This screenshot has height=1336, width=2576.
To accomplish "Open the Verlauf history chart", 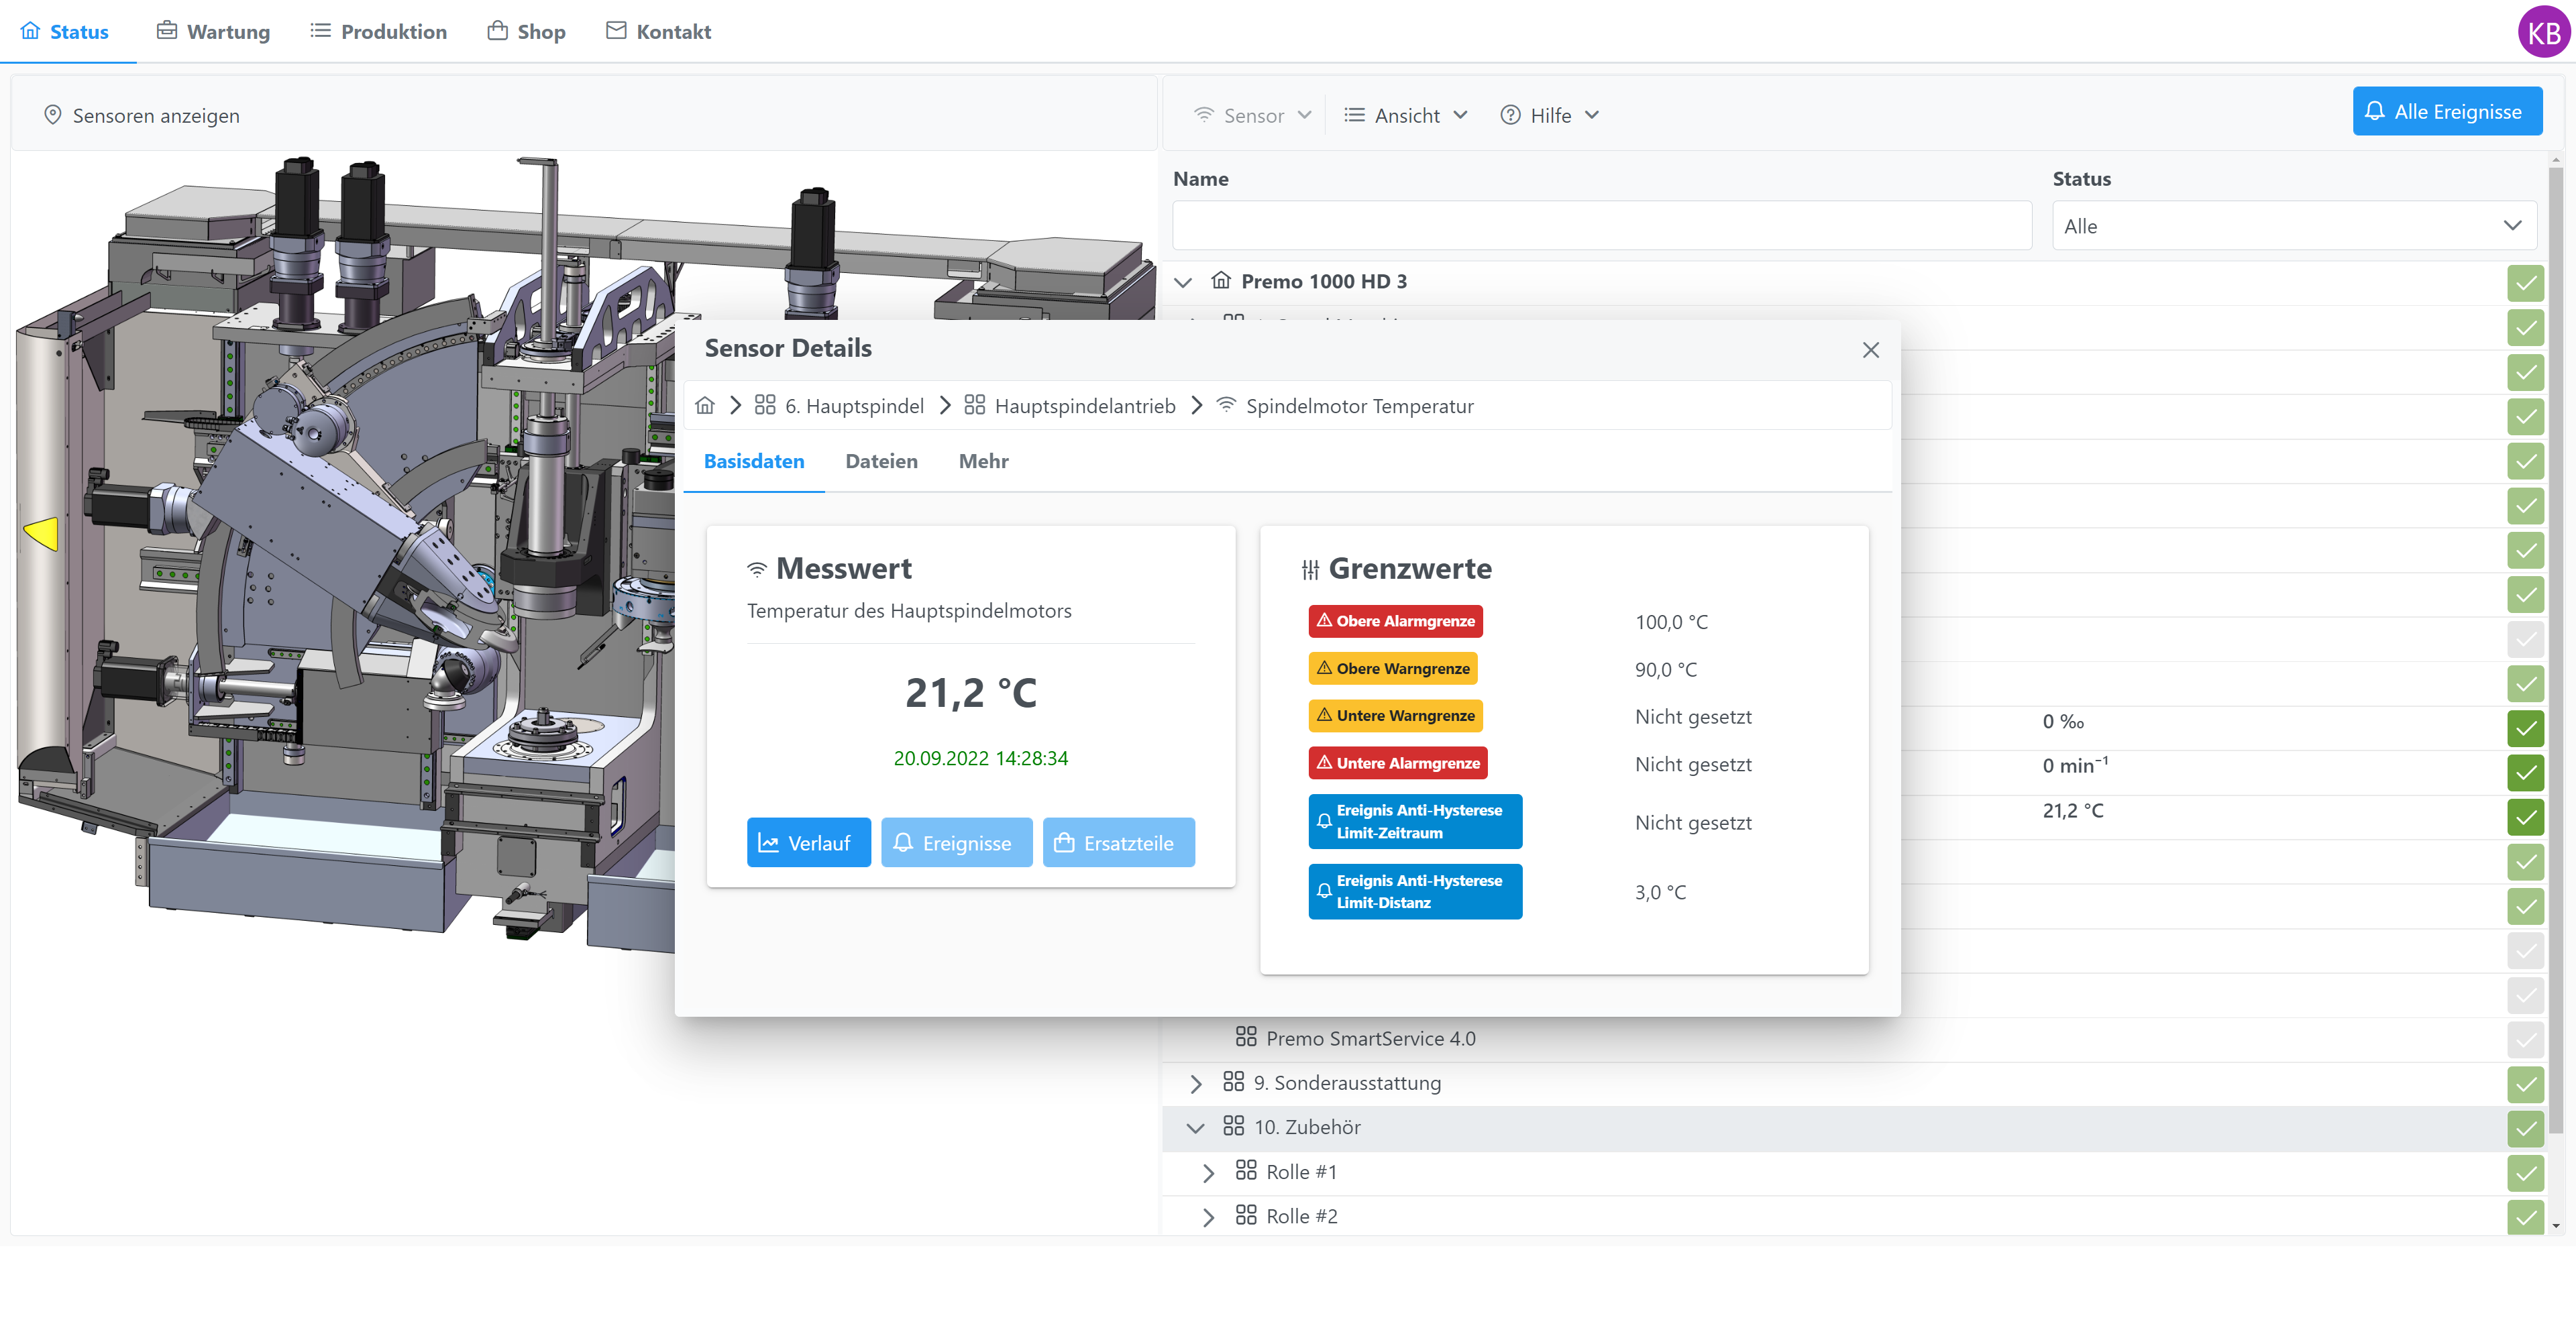I will pyautogui.click(x=807, y=843).
